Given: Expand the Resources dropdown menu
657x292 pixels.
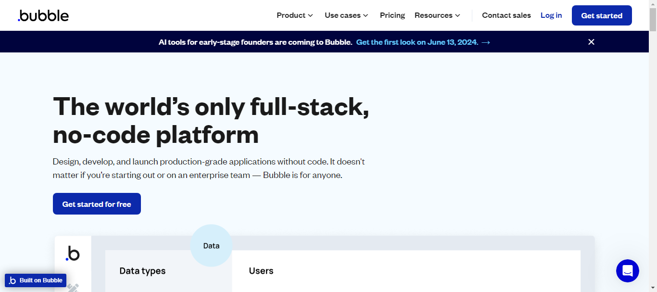Looking at the screenshot, I should point(437,15).
